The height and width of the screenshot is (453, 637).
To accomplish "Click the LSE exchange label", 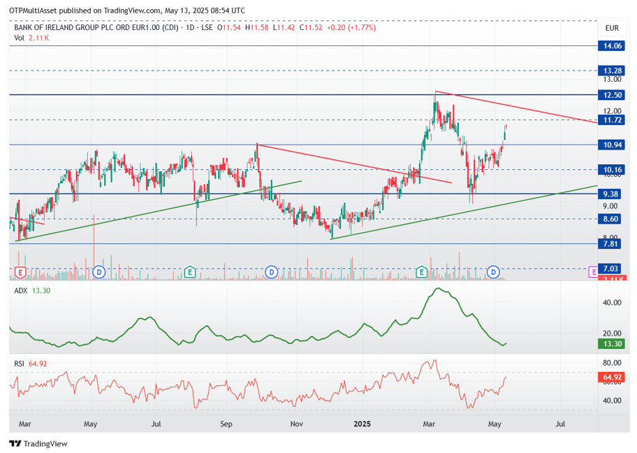I will tap(207, 28).
